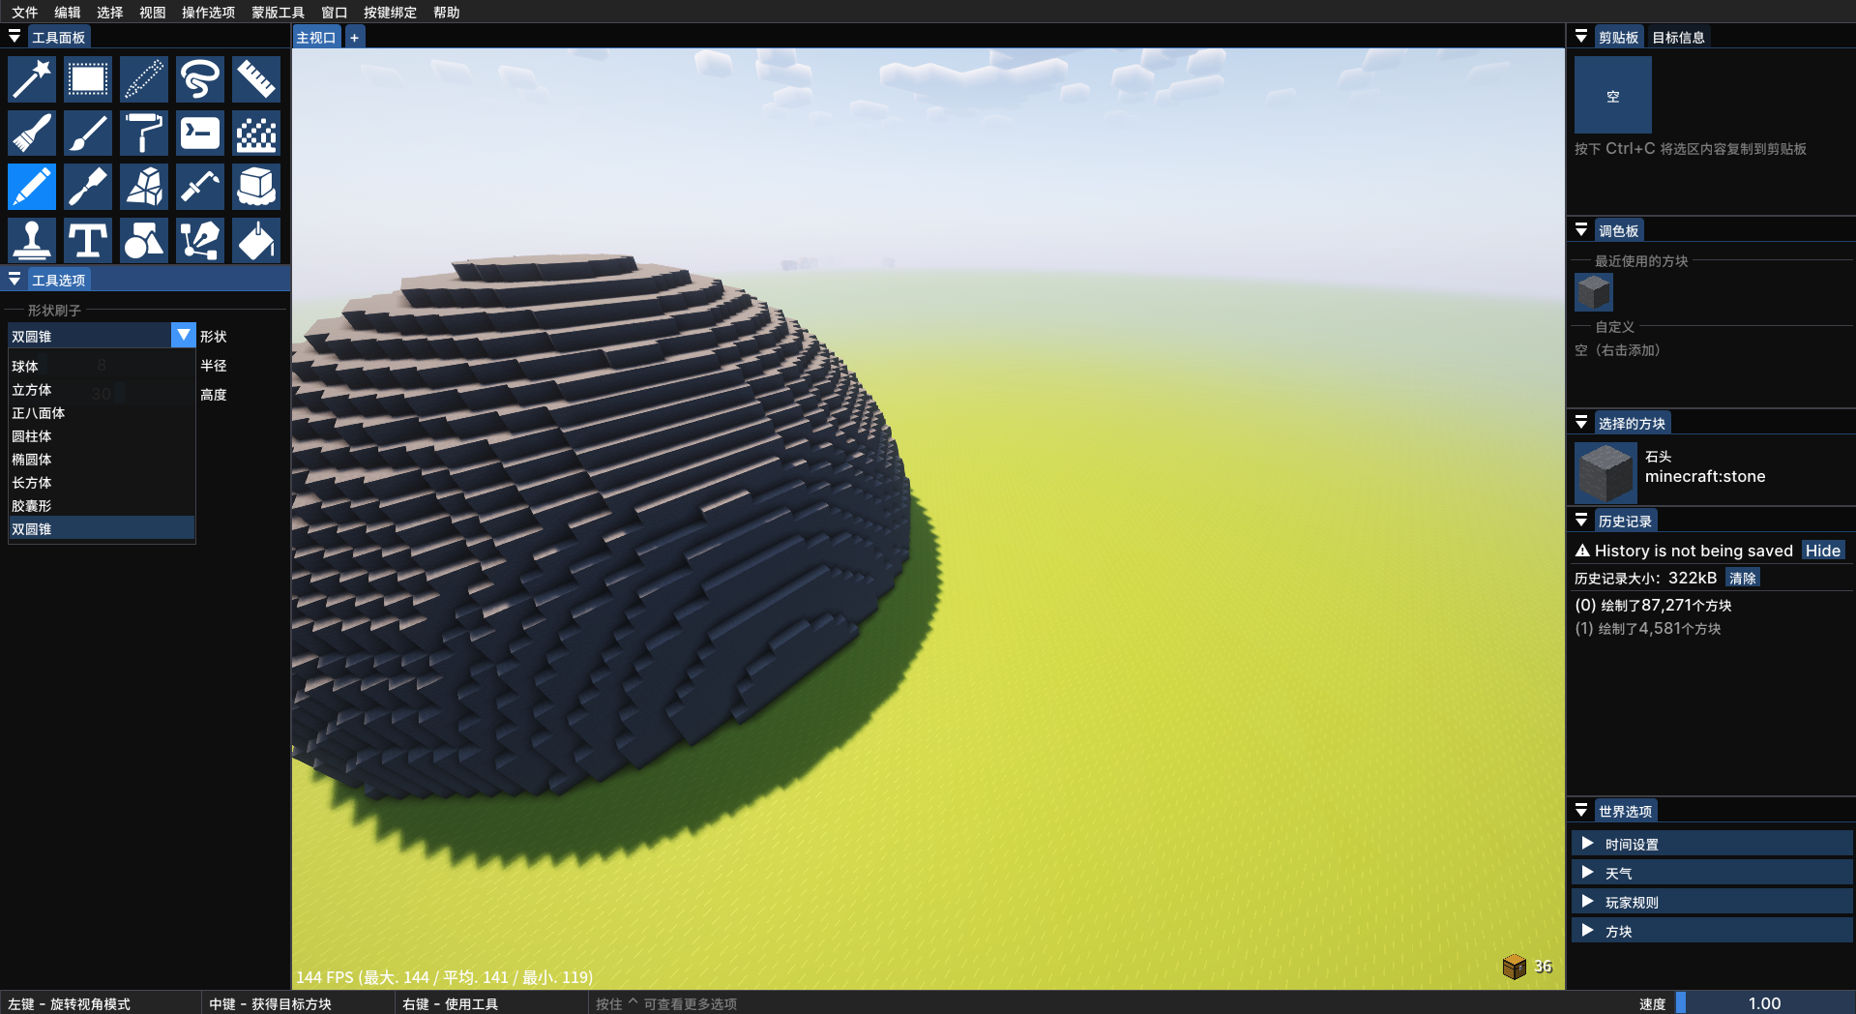Select the stamp tool
The image size is (1856, 1014).
32,240
